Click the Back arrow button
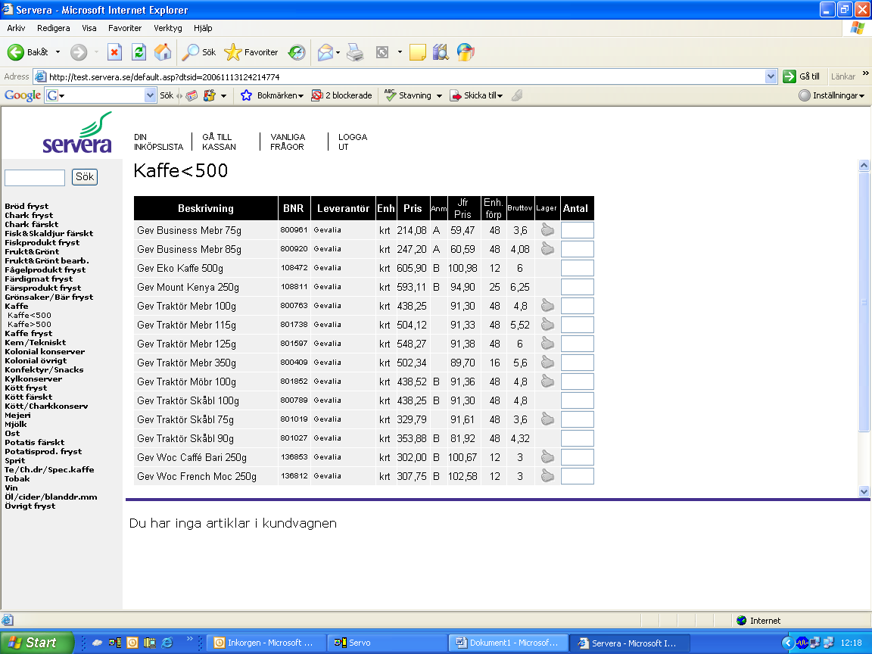 (x=16, y=52)
